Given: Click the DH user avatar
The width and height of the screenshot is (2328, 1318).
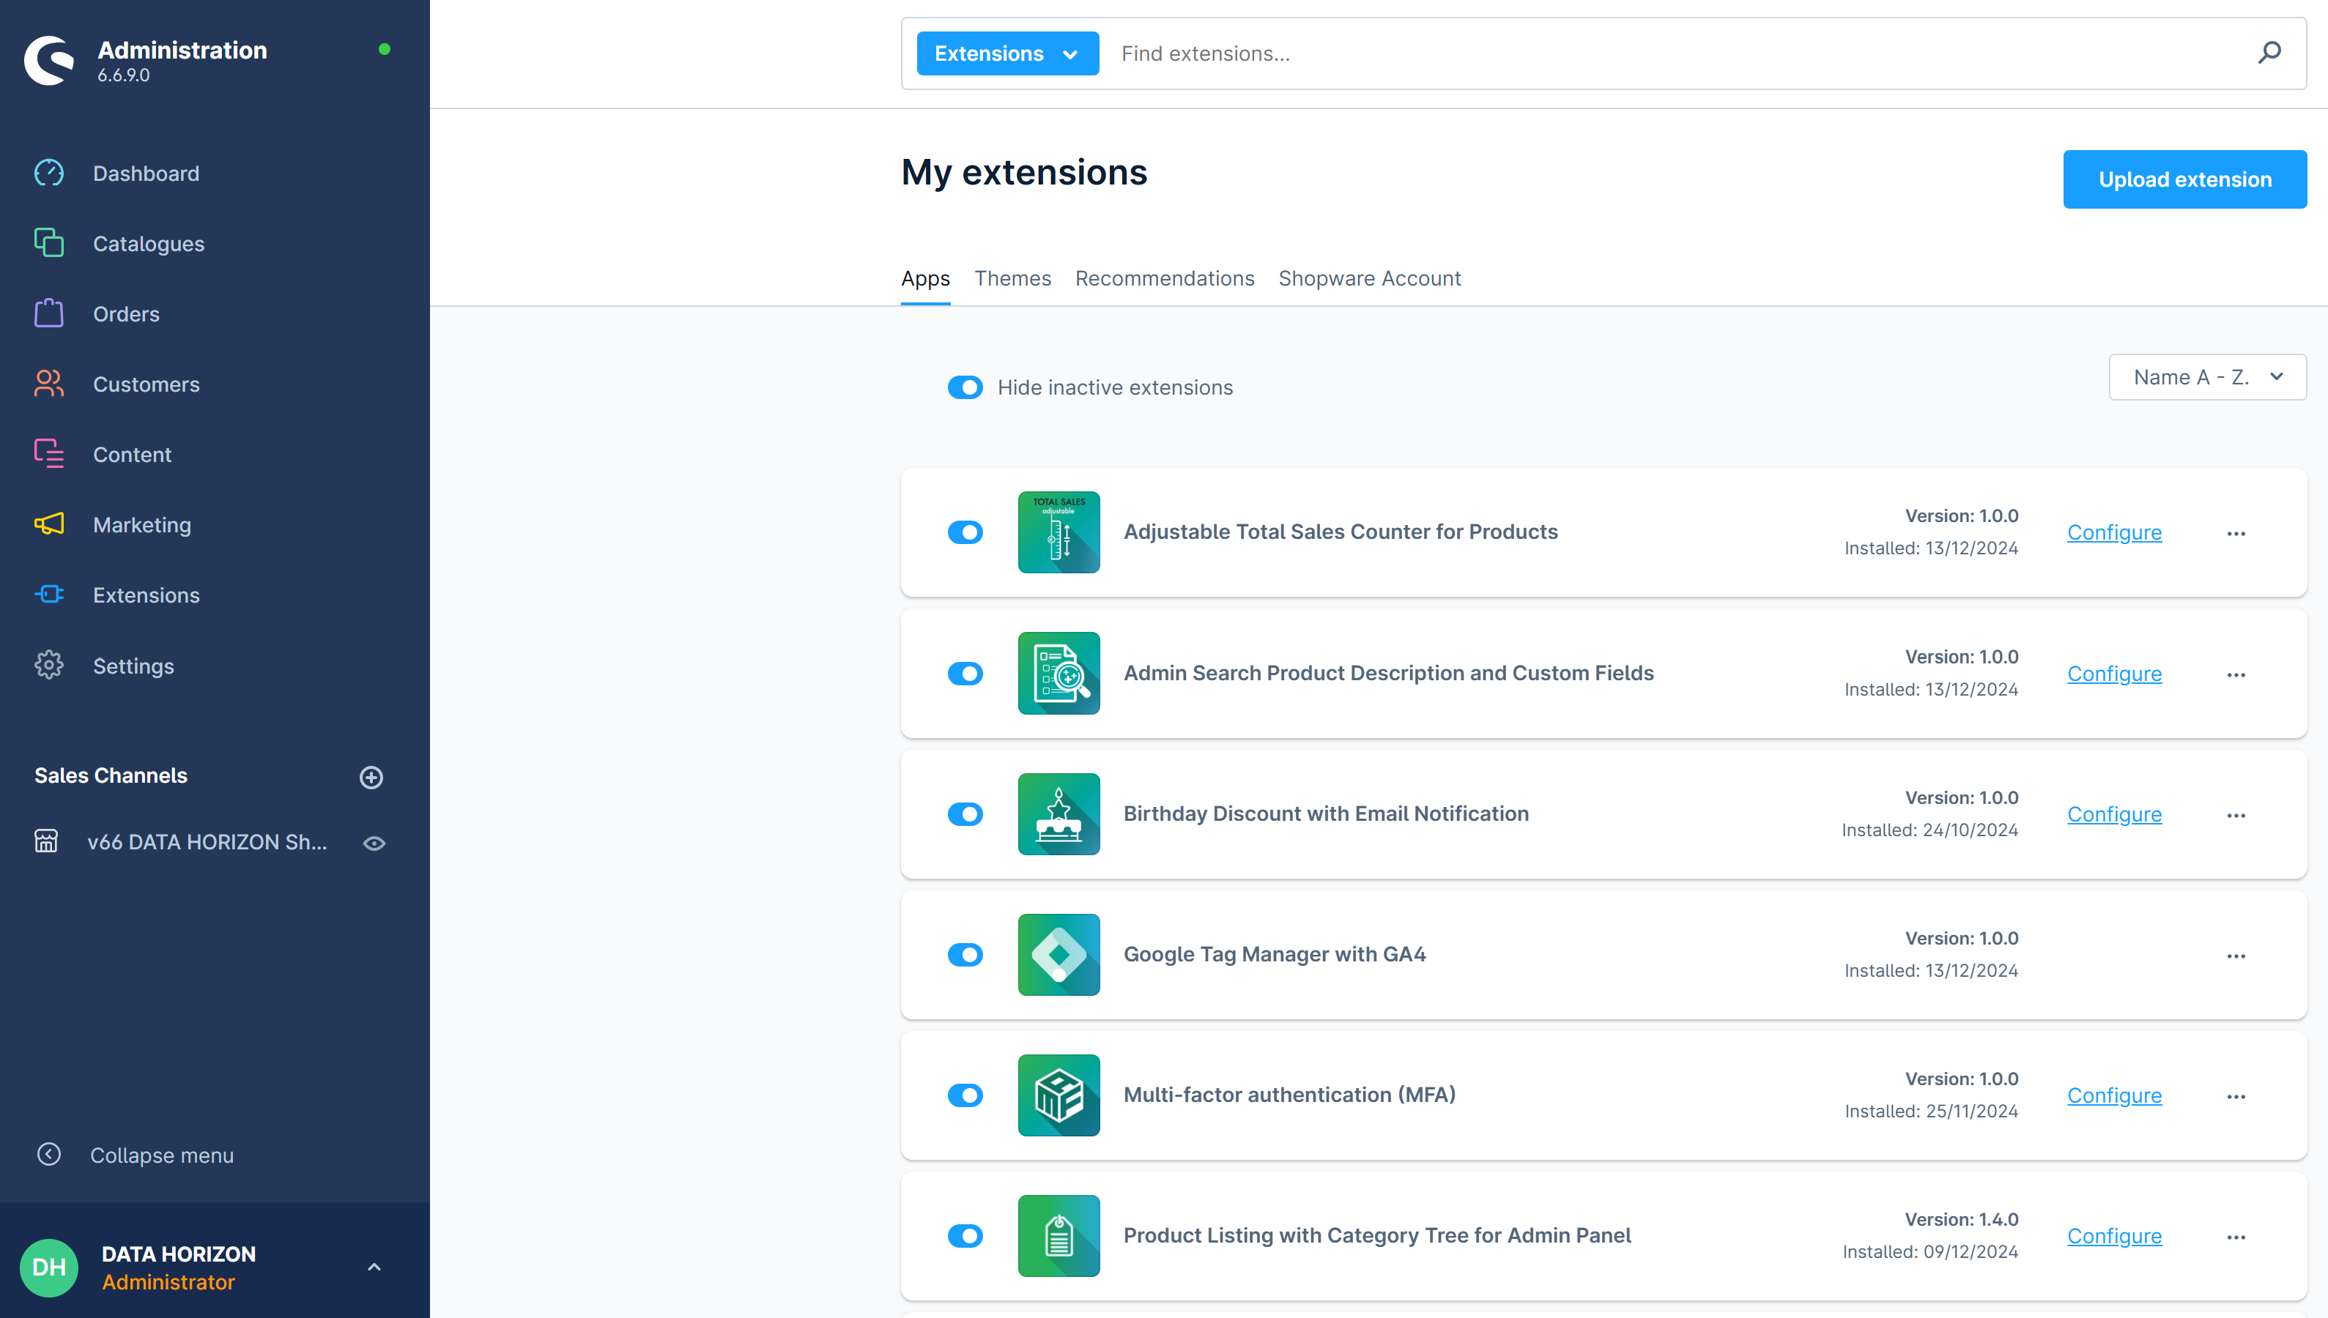Looking at the screenshot, I should pyautogui.click(x=49, y=1267).
